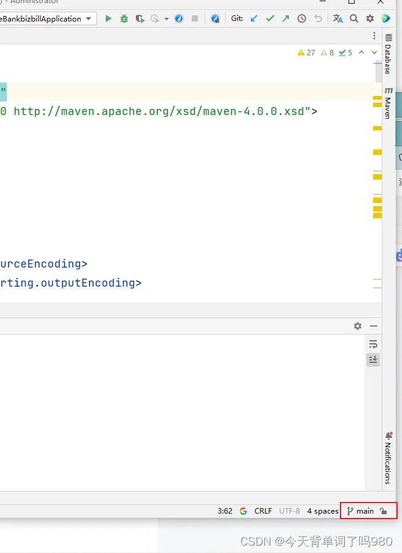Hide the bottom tool window panel
Image resolution: width=402 pixels, height=553 pixels.
tap(374, 326)
